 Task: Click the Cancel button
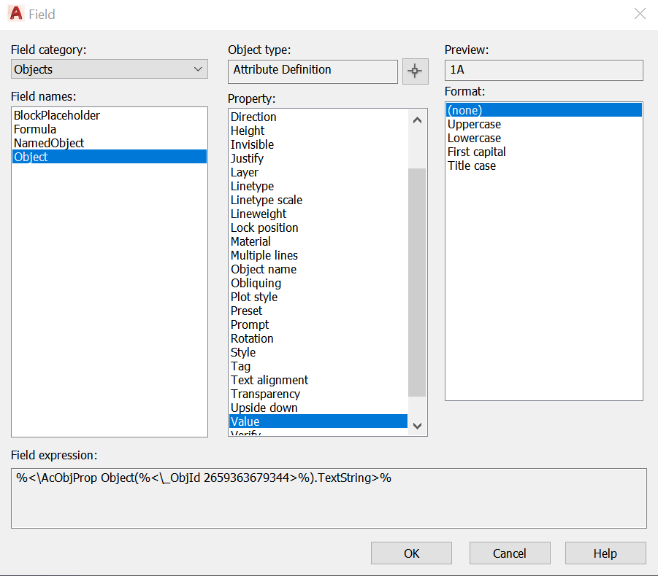510,553
